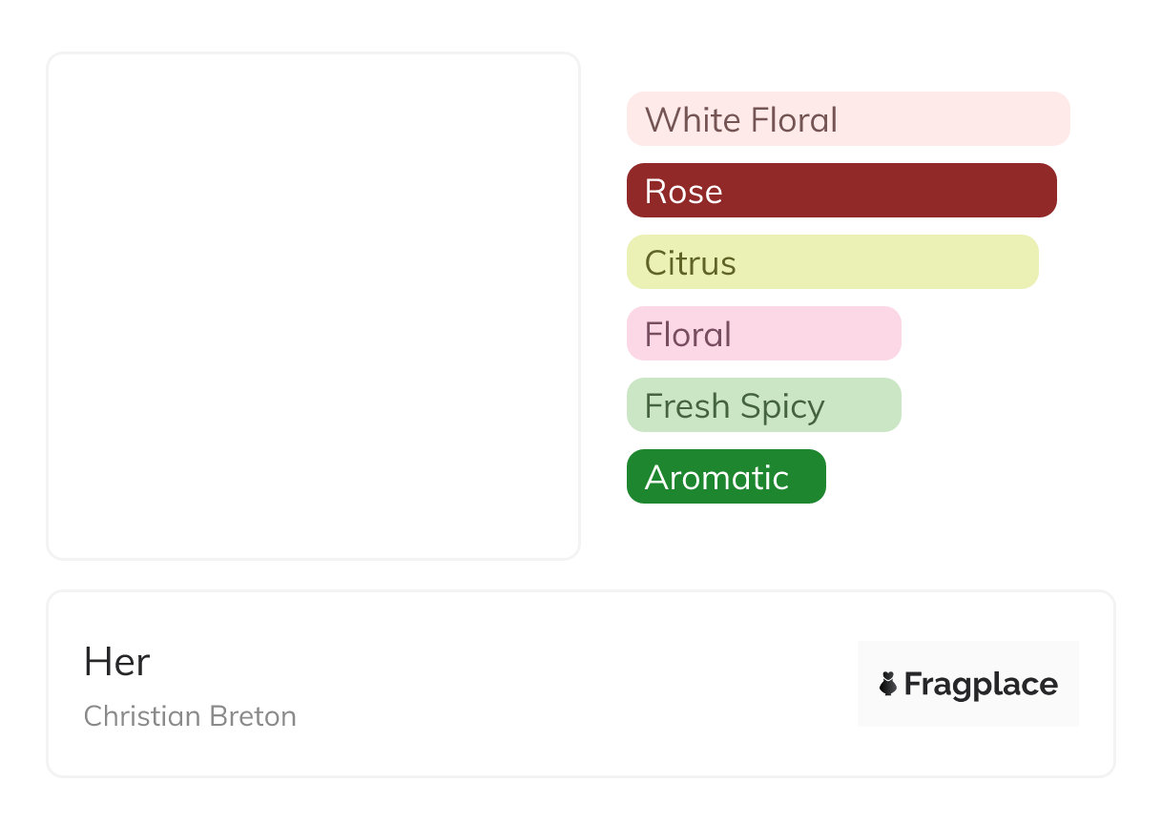Click the 'Floral' text in pink bar
The image size is (1162, 824).
click(x=688, y=335)
